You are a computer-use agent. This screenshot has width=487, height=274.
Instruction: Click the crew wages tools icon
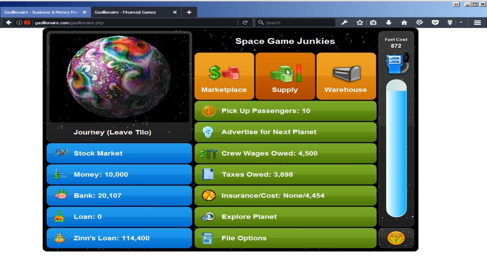click(208, 154)
